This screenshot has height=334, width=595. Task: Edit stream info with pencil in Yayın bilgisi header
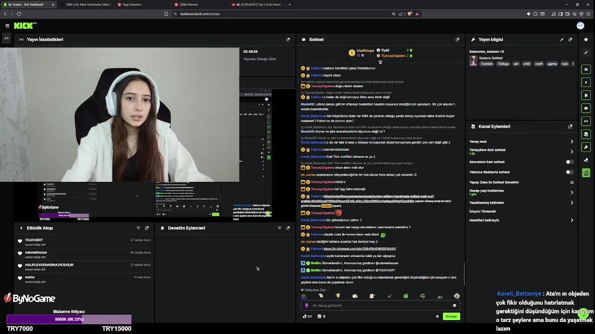562,39
